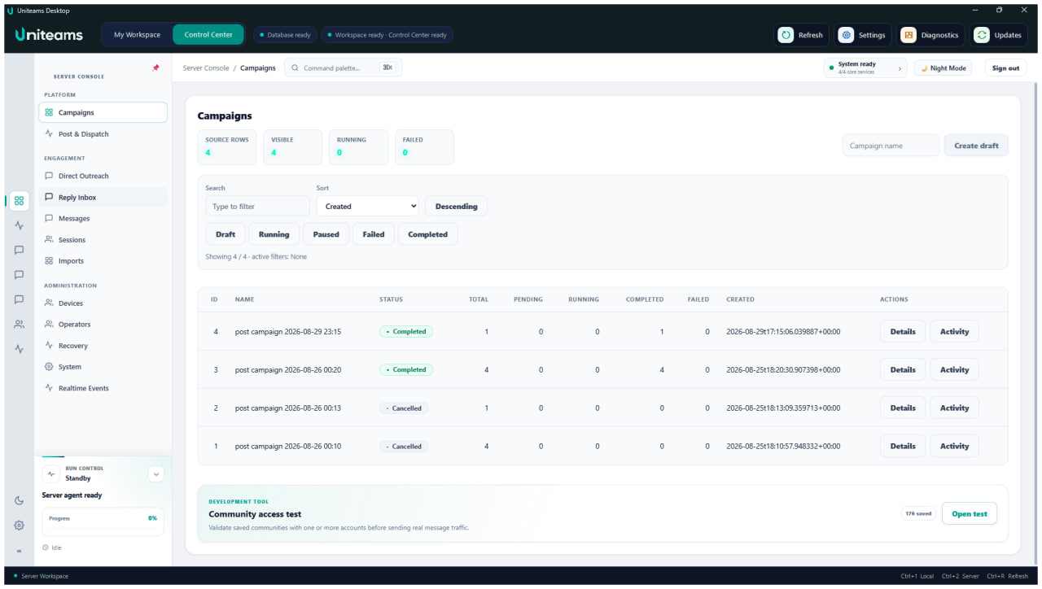Image resolution: width=1042 pixels, height=589 pixels.
Task: Select the active grid icon in the left rail
Action: click(19, 200)
